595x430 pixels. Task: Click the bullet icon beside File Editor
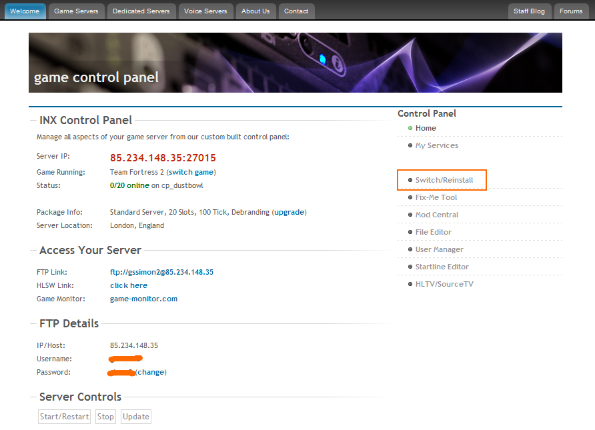pos(410,232)
